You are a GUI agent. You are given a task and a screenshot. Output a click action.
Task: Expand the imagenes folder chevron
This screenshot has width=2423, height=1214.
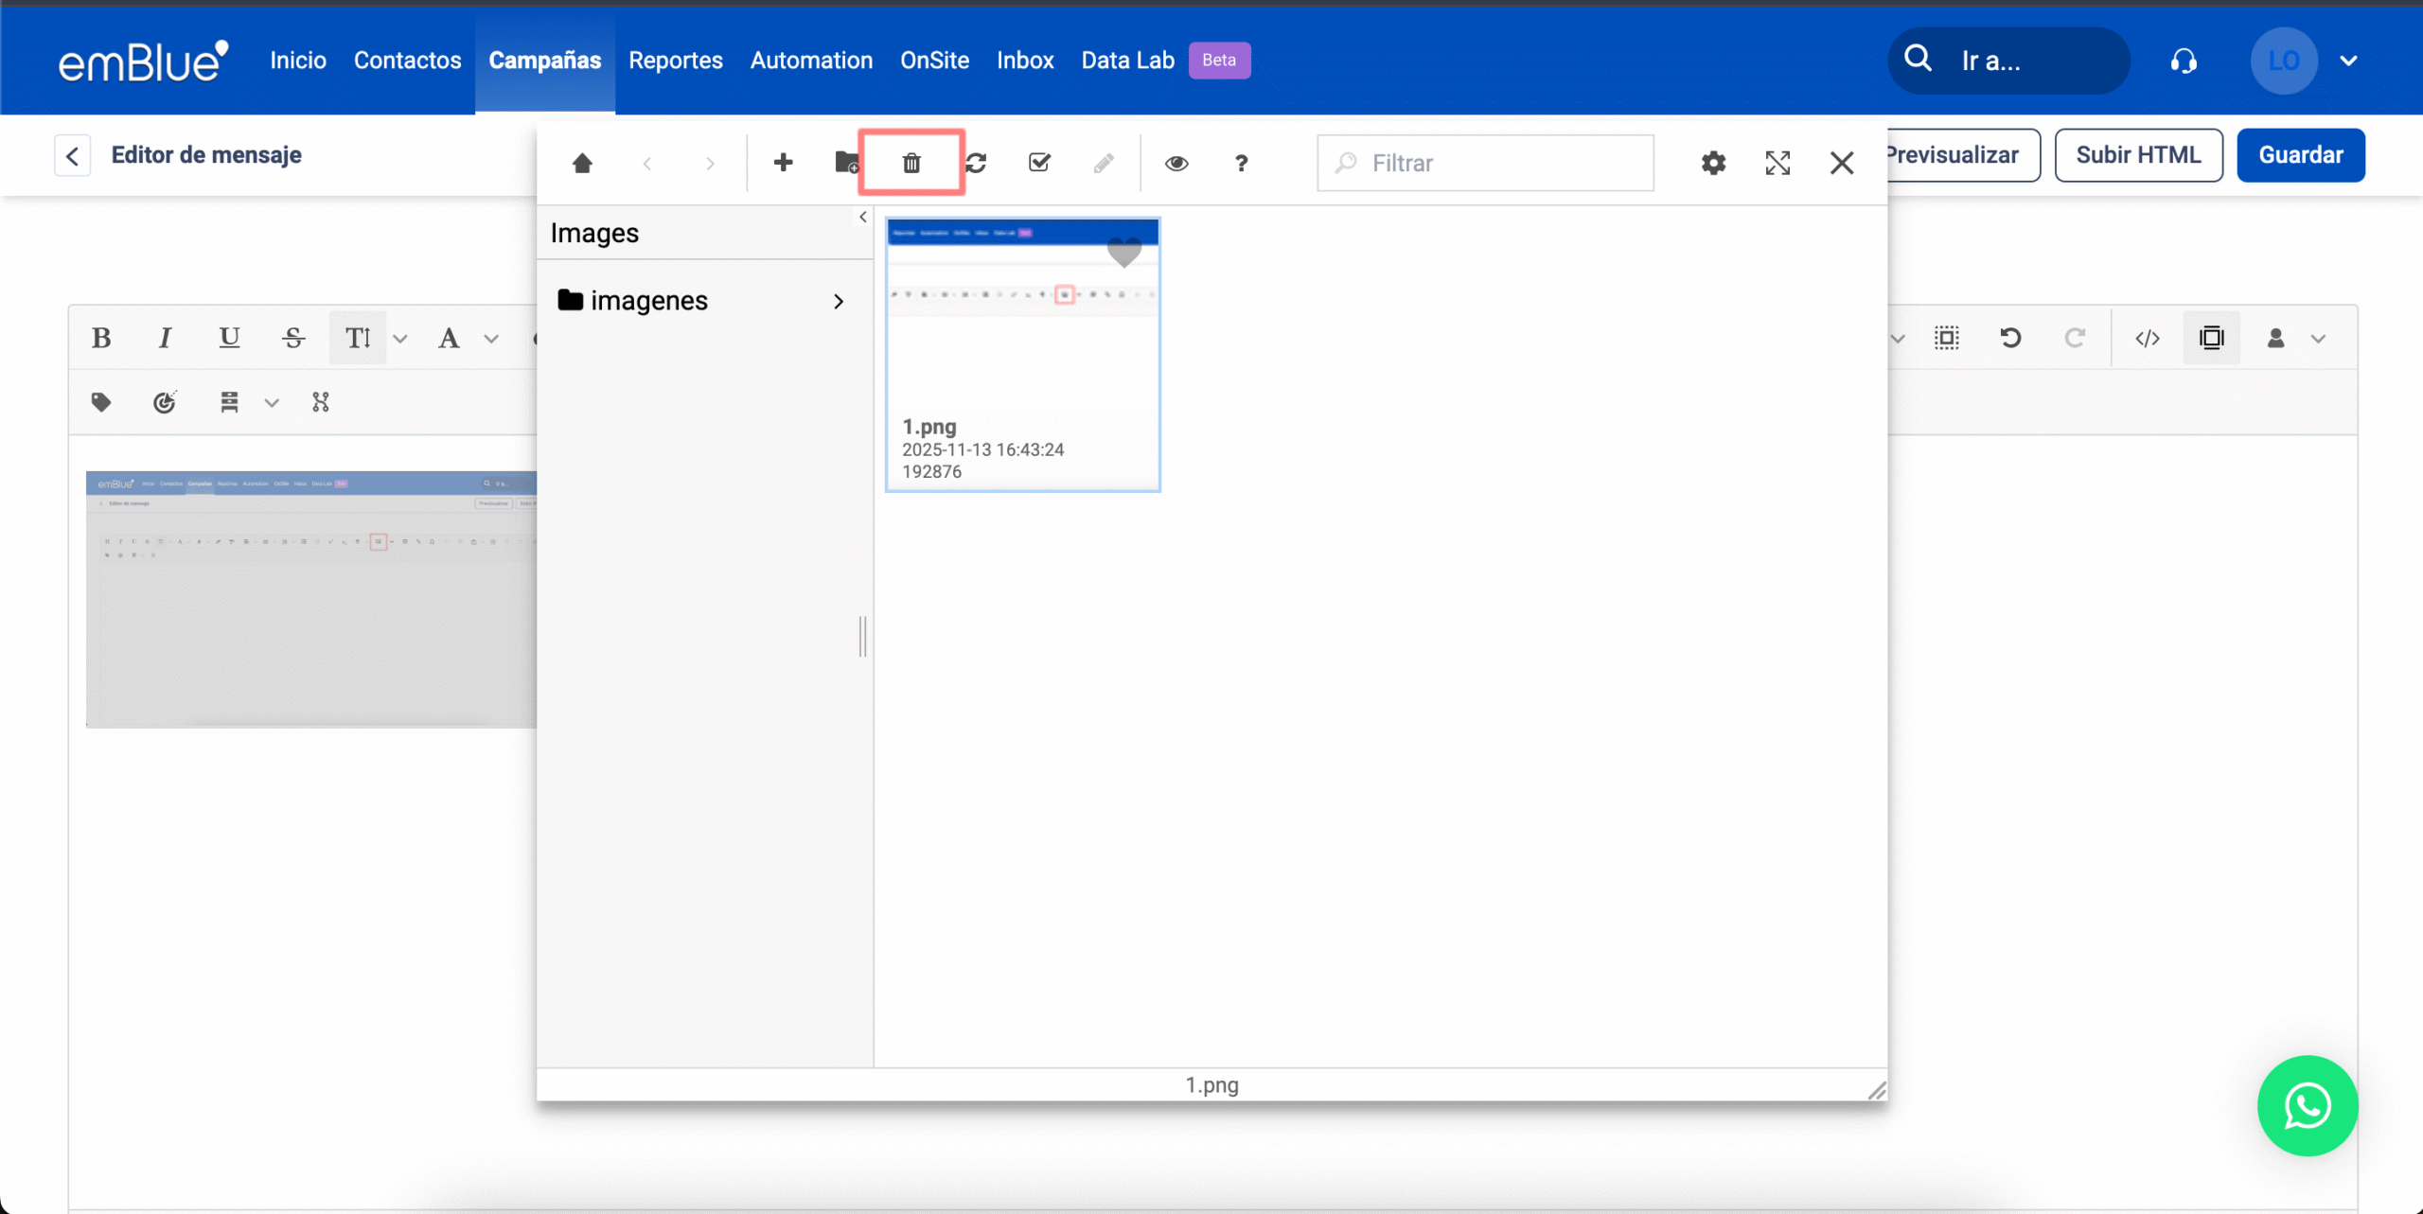click(x=838, y=301)
